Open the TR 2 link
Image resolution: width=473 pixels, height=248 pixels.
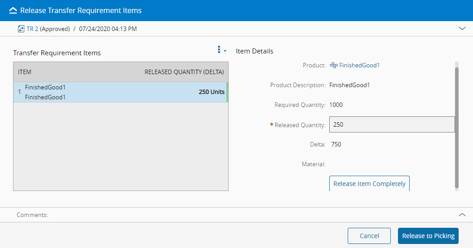click(x=32, y=29)
